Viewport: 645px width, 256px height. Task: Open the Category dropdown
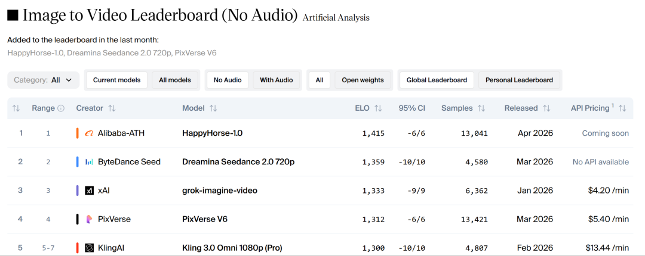[43, 80]
